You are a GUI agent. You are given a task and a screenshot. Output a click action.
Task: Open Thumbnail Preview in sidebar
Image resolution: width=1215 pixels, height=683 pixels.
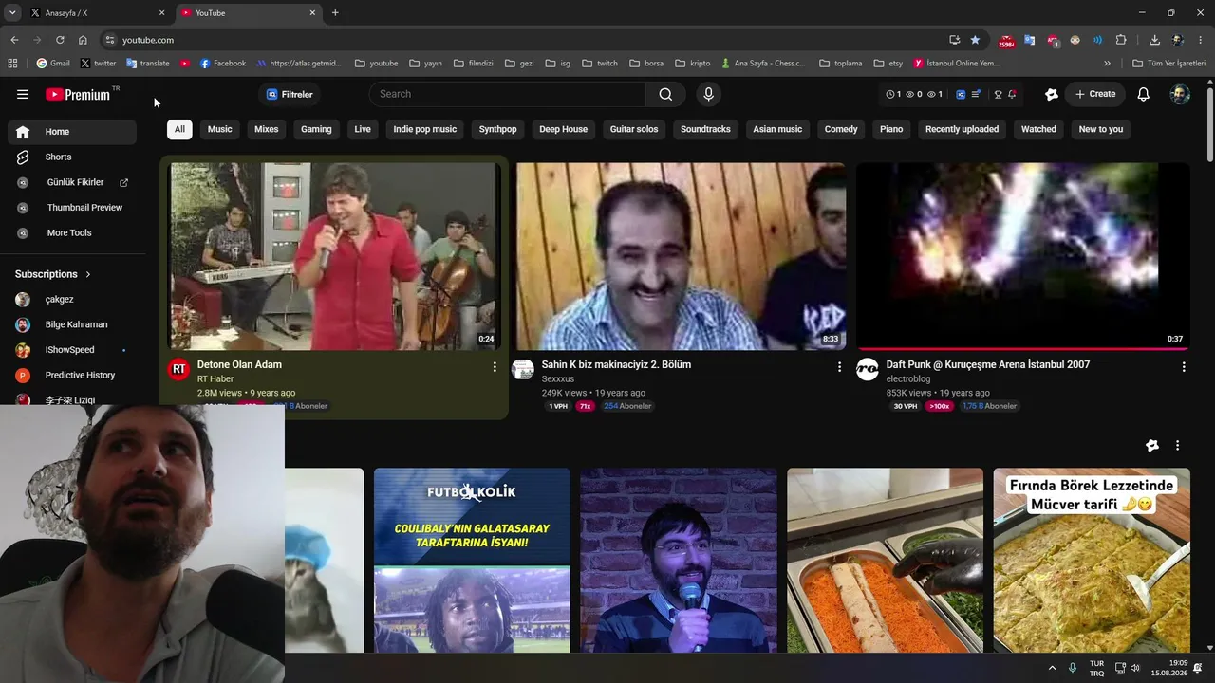(72, 208)
